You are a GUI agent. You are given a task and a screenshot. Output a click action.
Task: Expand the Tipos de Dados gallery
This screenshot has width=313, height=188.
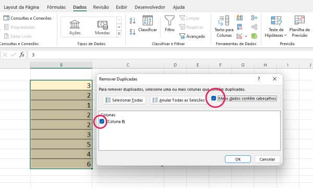119,34
